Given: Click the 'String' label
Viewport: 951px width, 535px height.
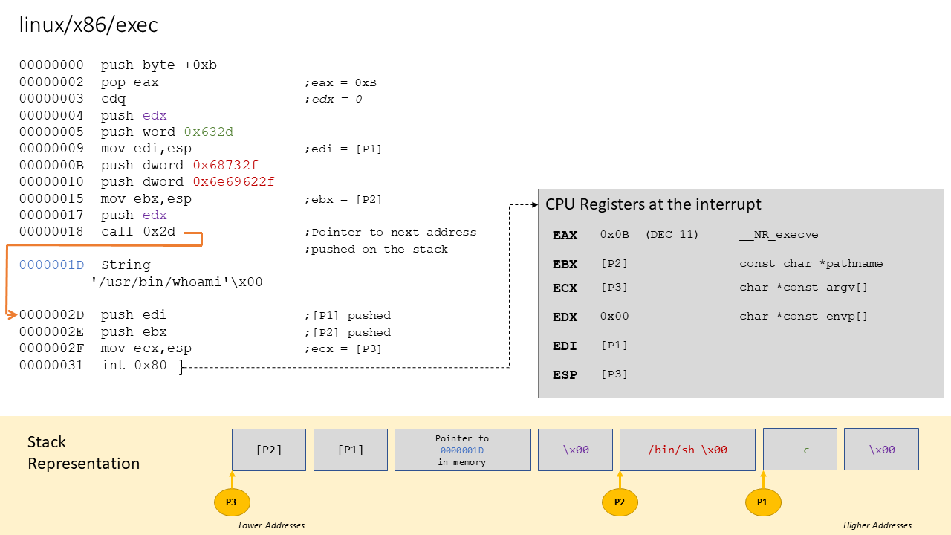Looking at the screenshot, I should 126,265.
